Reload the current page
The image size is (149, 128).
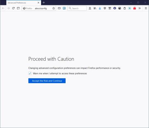(13, 8)
